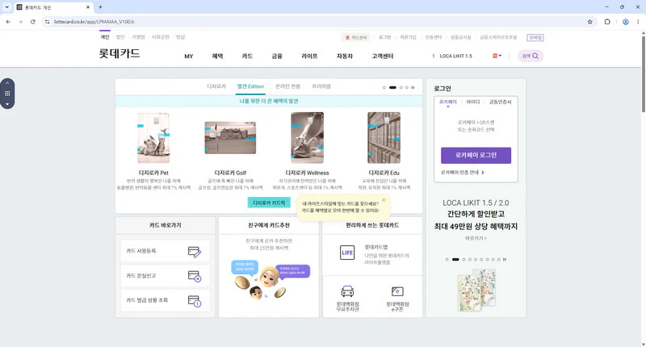Open the card usage registration icon (카드 사용등록)
This screenshot has height=347, width=646.
point(194,252)
